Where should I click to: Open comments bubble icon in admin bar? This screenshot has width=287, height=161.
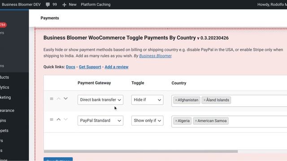coord(48,5)
